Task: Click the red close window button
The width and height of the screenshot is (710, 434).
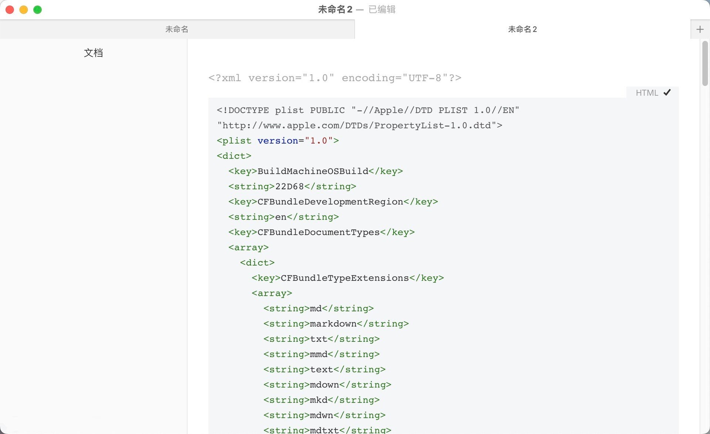Action: tap(10, 10)
